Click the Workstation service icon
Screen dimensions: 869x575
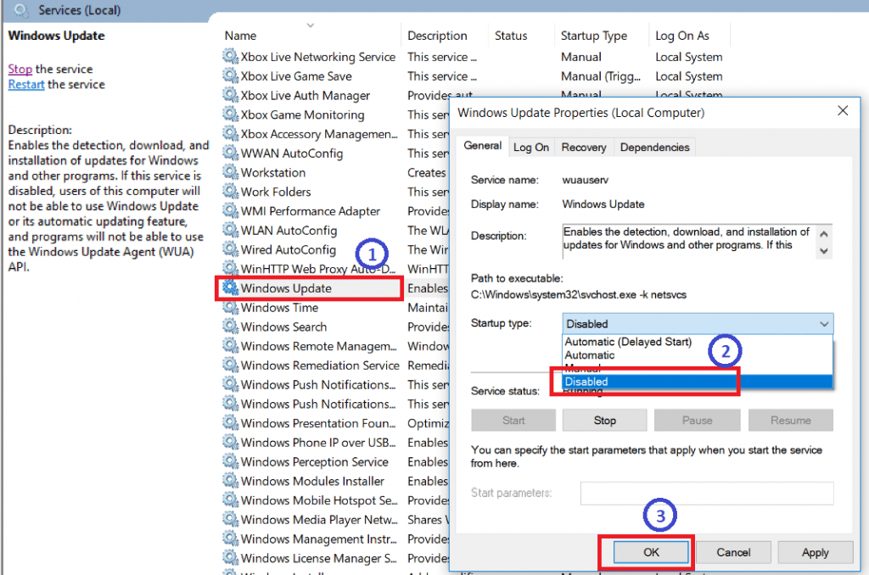(x=229, y=172)
